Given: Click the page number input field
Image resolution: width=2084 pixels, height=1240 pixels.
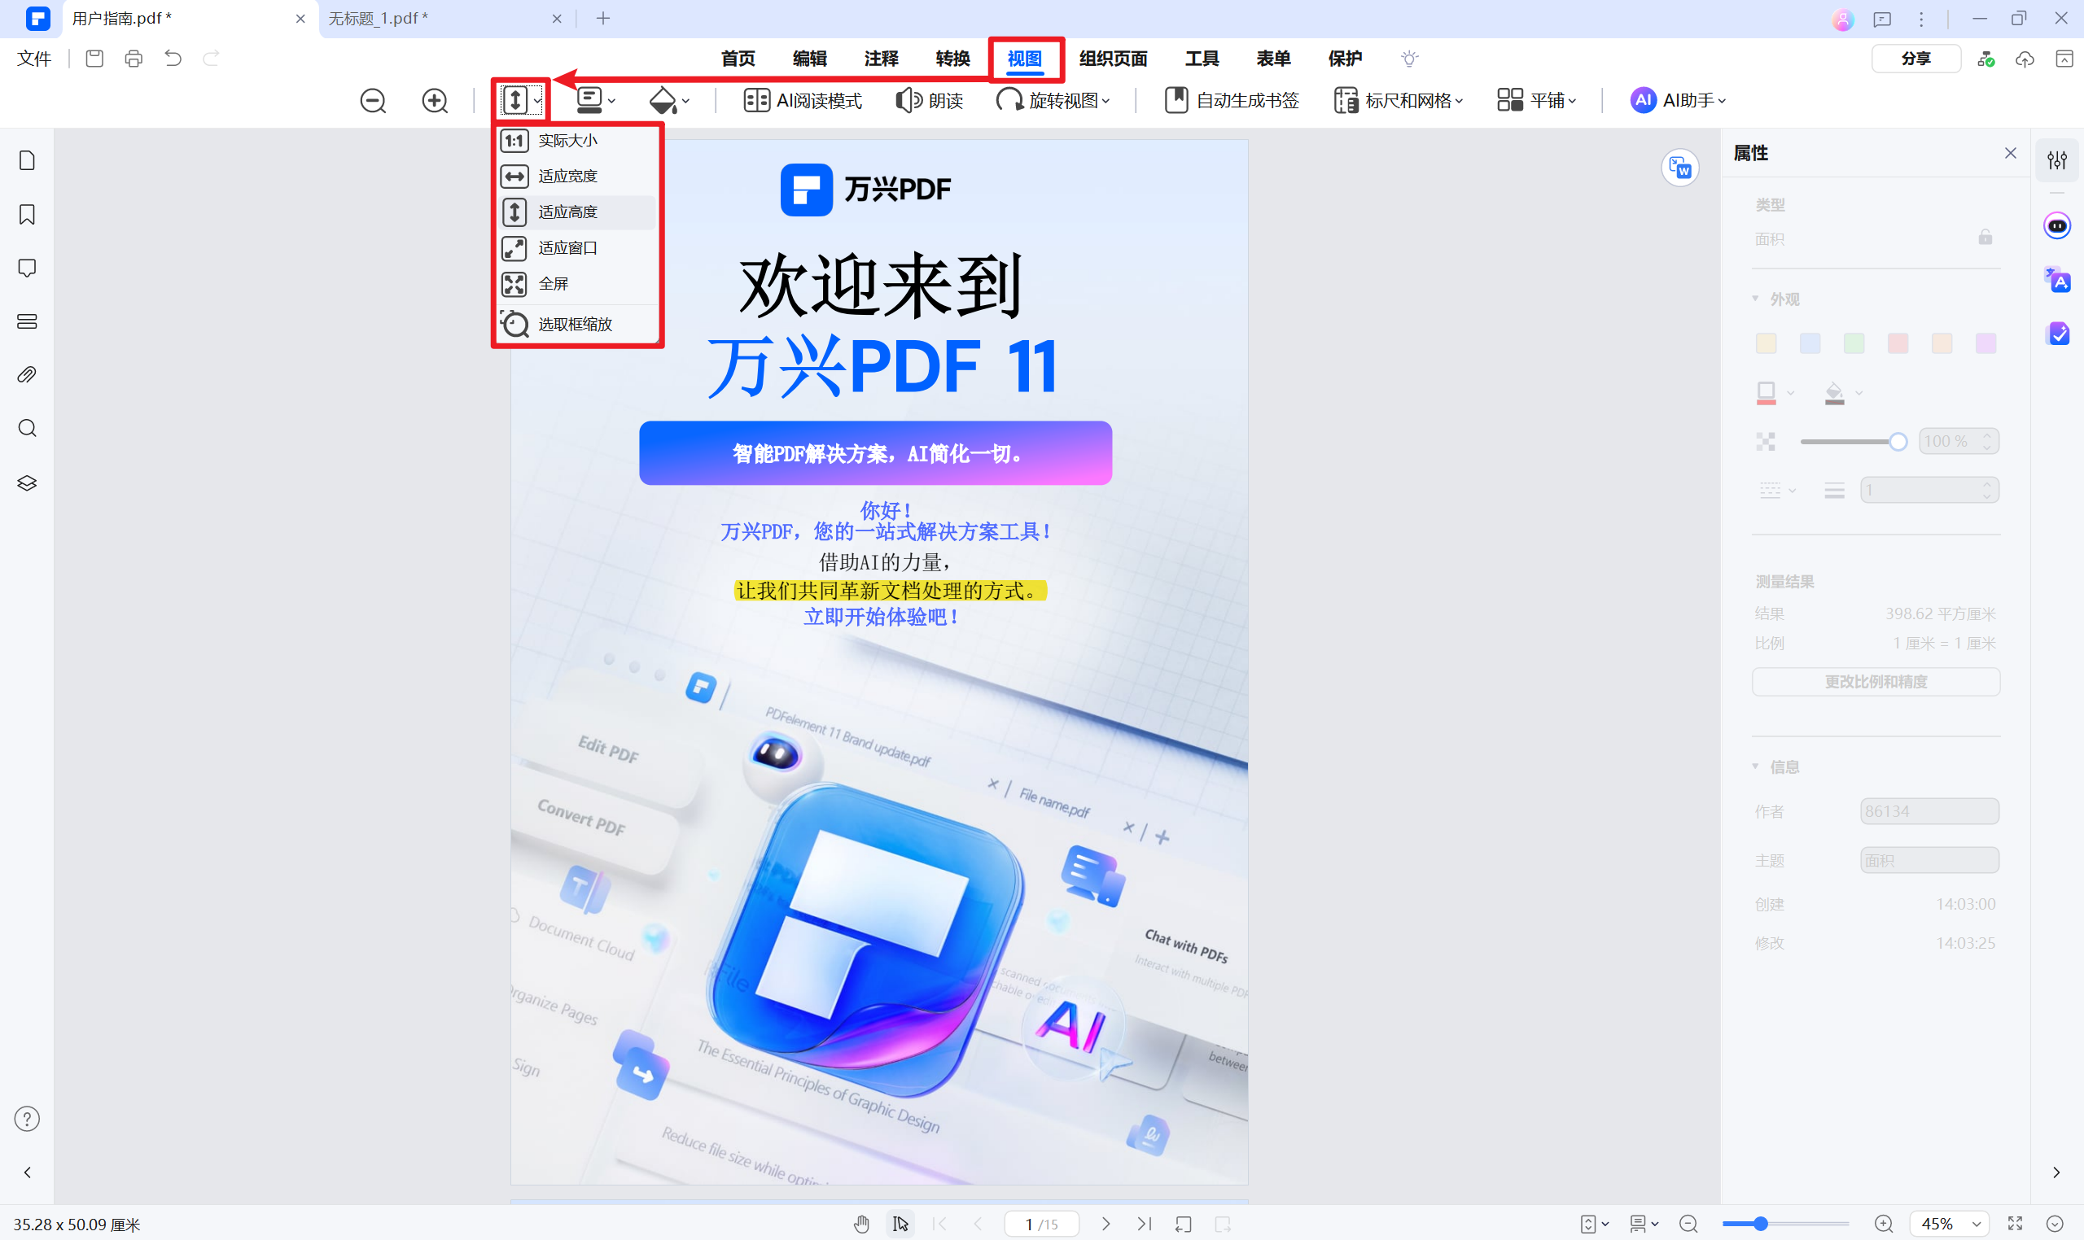Looking at the screenshot, I should click(1040, 1224).
